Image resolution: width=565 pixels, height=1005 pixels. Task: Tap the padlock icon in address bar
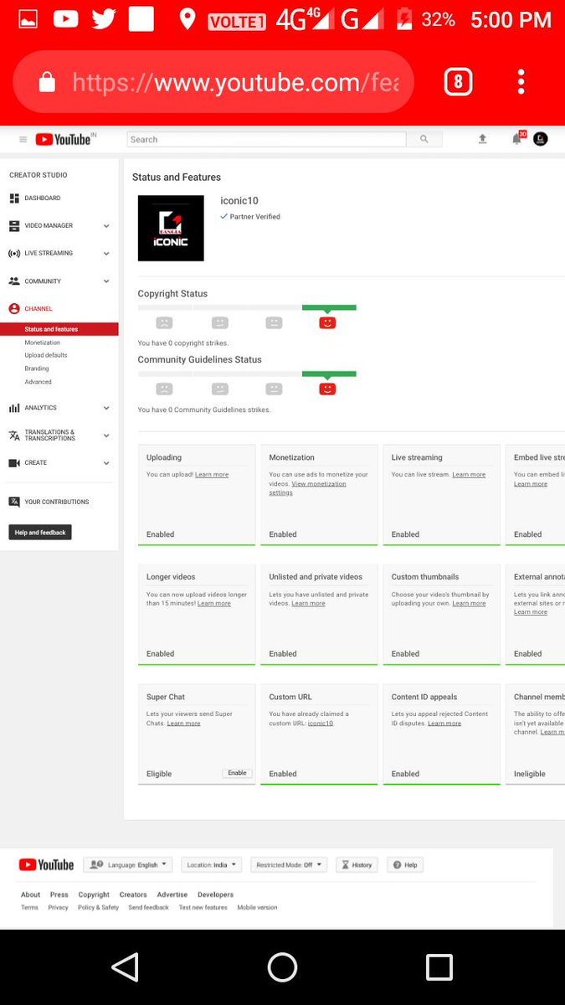tap(47, 82)
